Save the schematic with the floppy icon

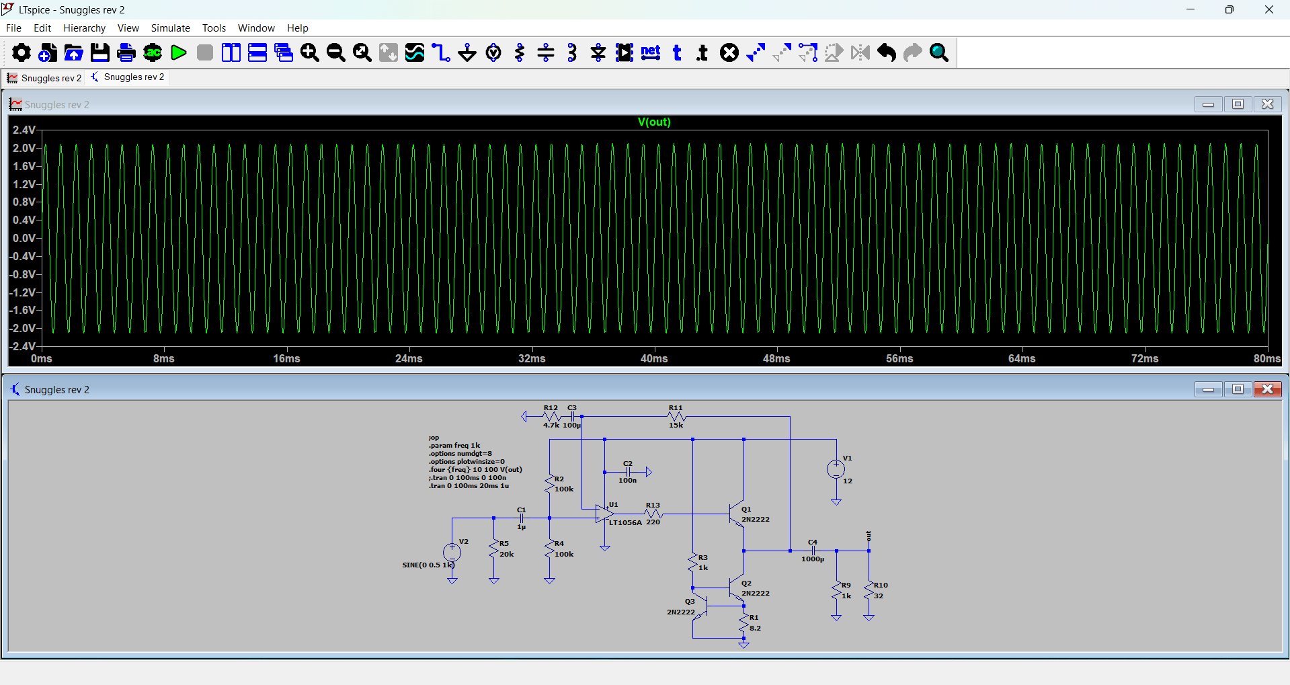point(100,52)
